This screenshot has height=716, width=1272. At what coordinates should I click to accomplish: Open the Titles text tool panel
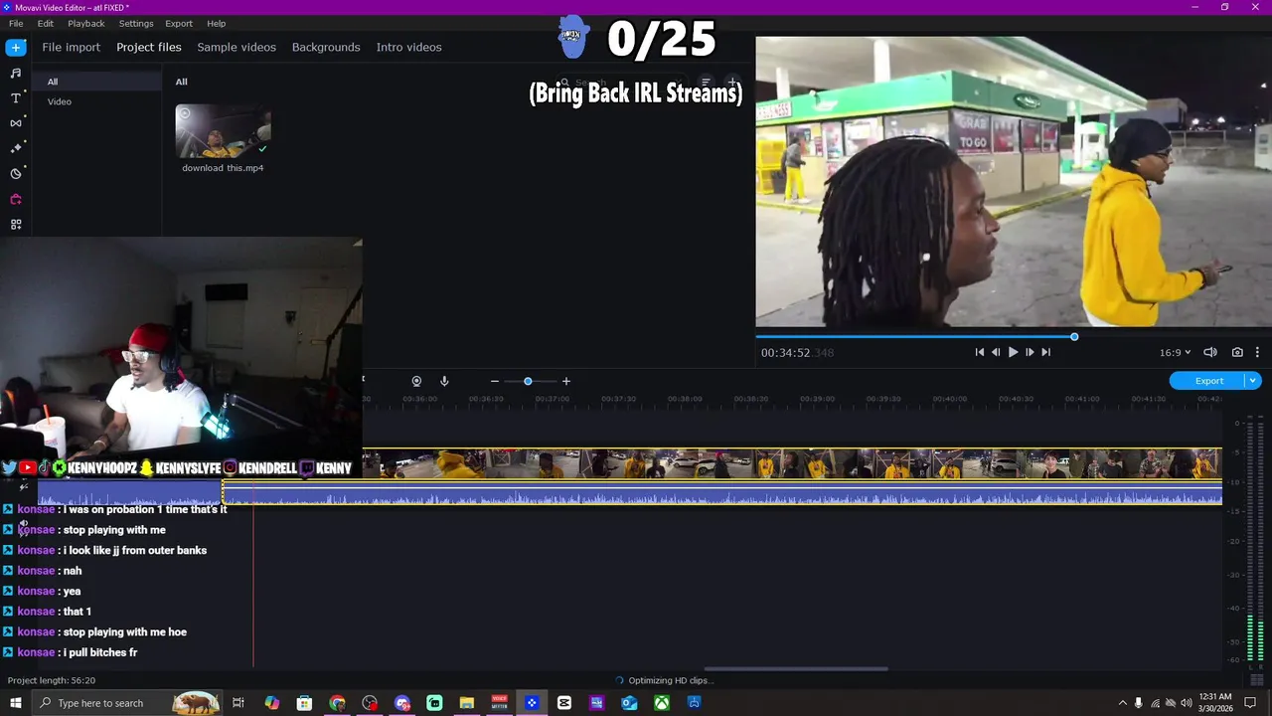15,97
